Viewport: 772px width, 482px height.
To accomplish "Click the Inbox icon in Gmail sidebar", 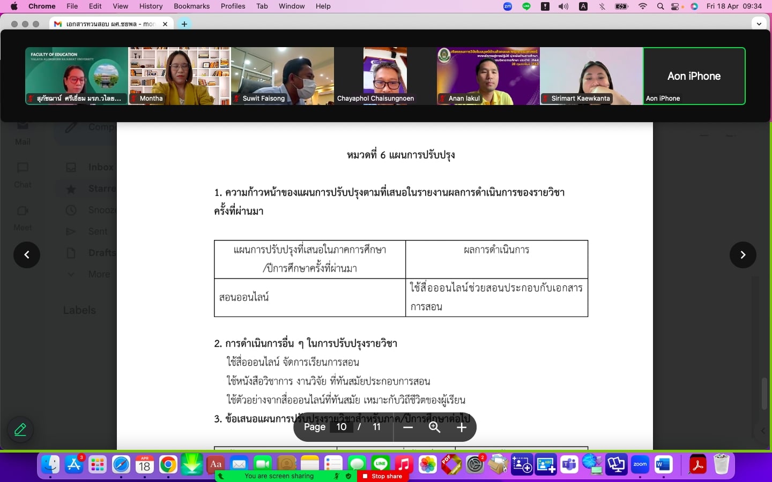I will [71, 167].
